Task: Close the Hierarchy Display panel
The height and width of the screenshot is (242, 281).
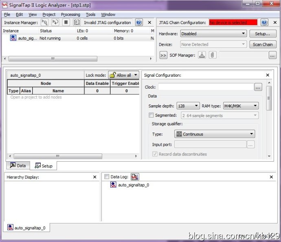Action: tap(94, 177)
